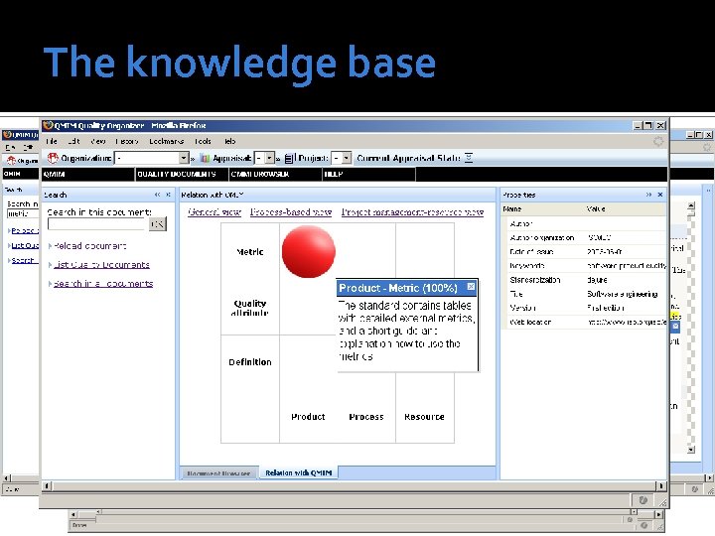The height and width of the screenshot is (536, 715).
Task: Open the Tools menu
Action: pos(203,141)
